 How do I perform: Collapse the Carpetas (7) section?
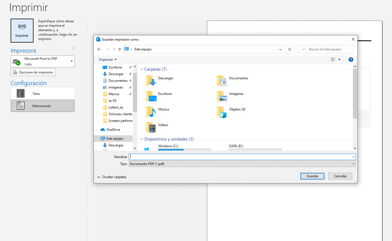[142, 69]
